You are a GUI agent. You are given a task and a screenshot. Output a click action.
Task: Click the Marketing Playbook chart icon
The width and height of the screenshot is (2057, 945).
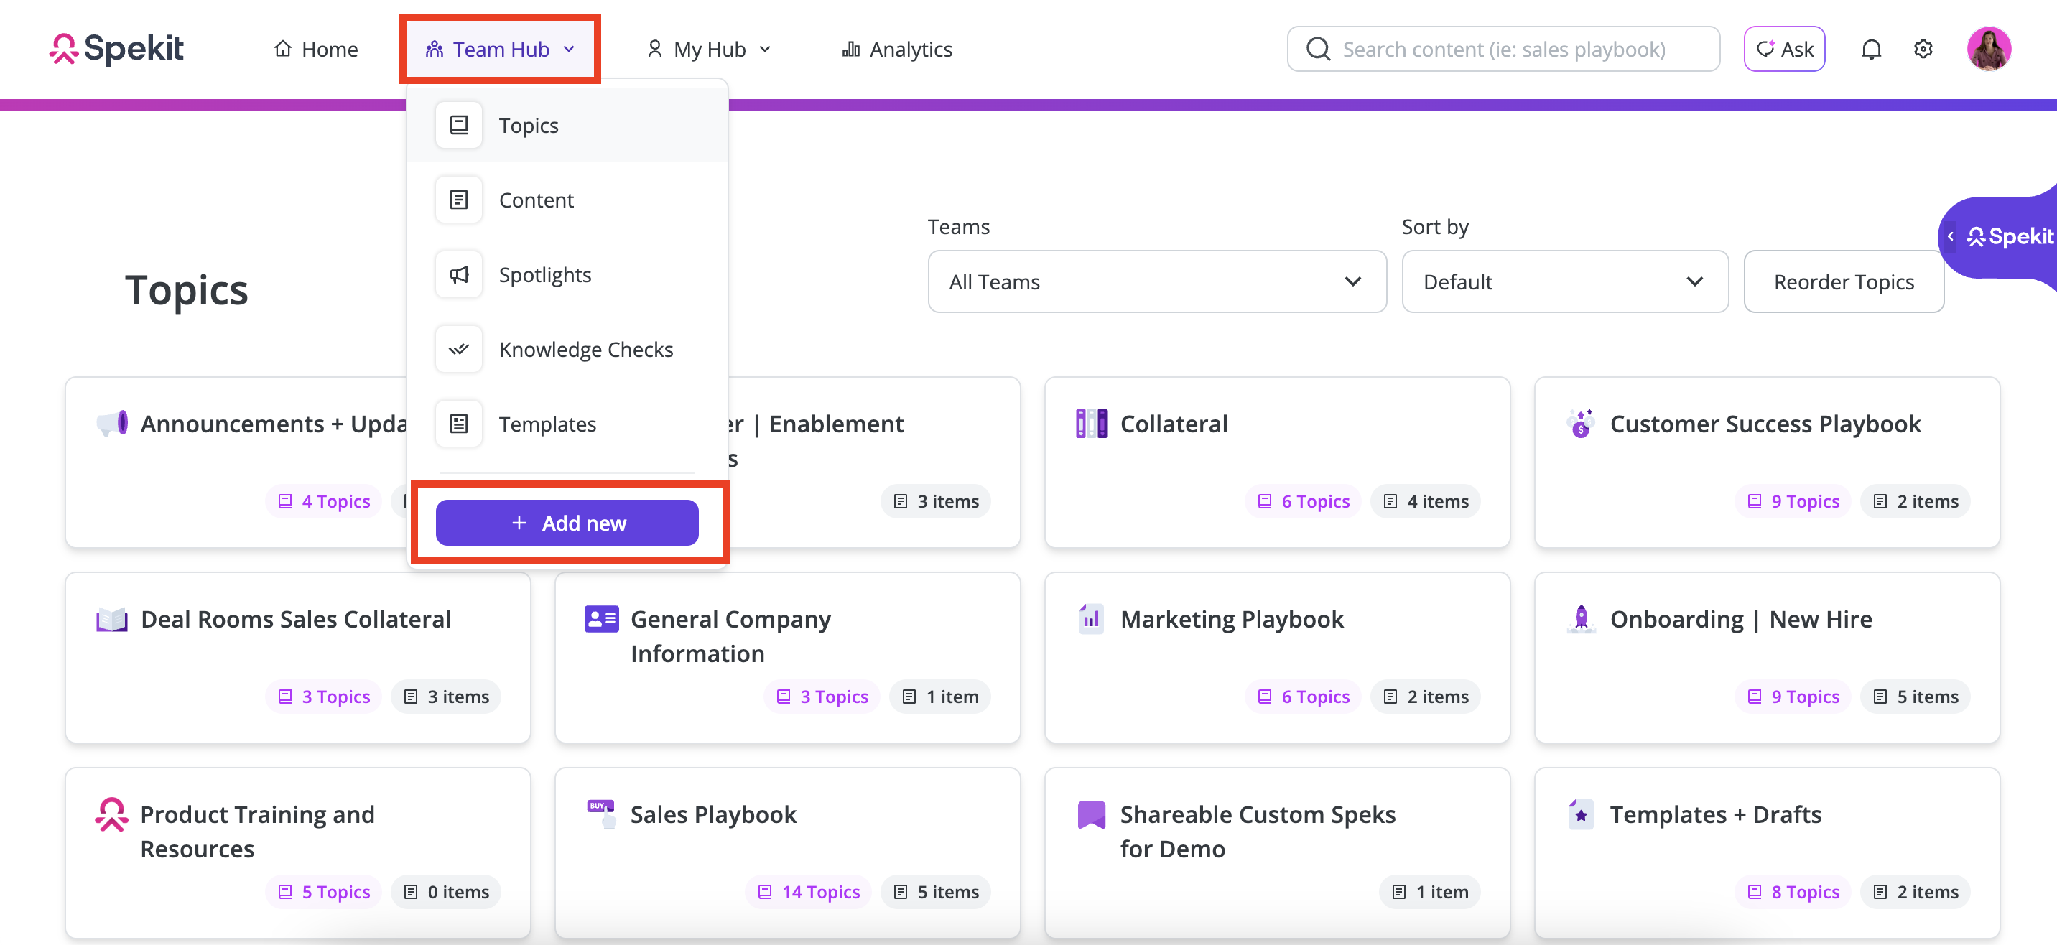(x=1091, y=618)
